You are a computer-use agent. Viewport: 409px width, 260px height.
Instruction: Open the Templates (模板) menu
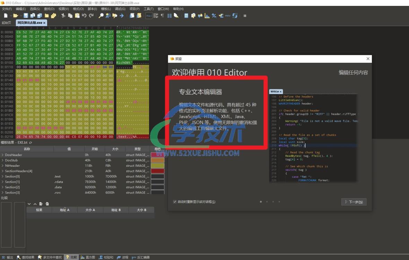106,9
